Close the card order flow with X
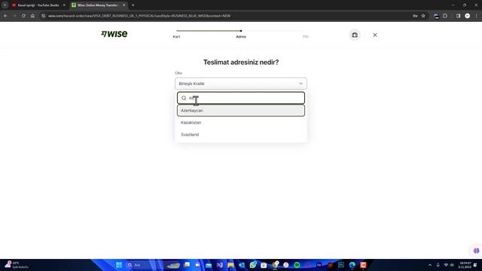Screen dimensions: 482x271 pyautogui.click(x=375, y=35)
